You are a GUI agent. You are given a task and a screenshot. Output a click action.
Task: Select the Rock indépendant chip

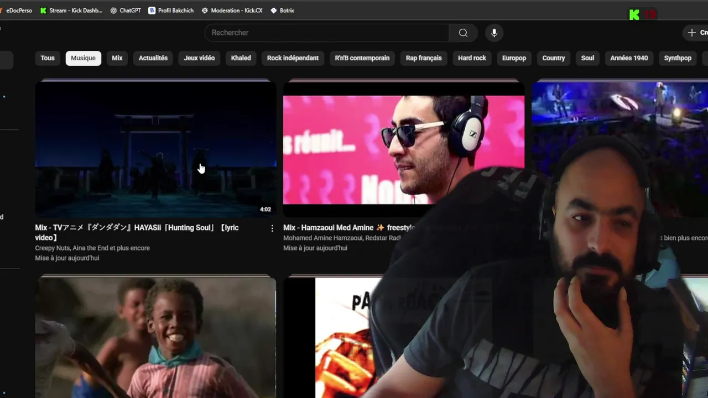click(293, 58)
